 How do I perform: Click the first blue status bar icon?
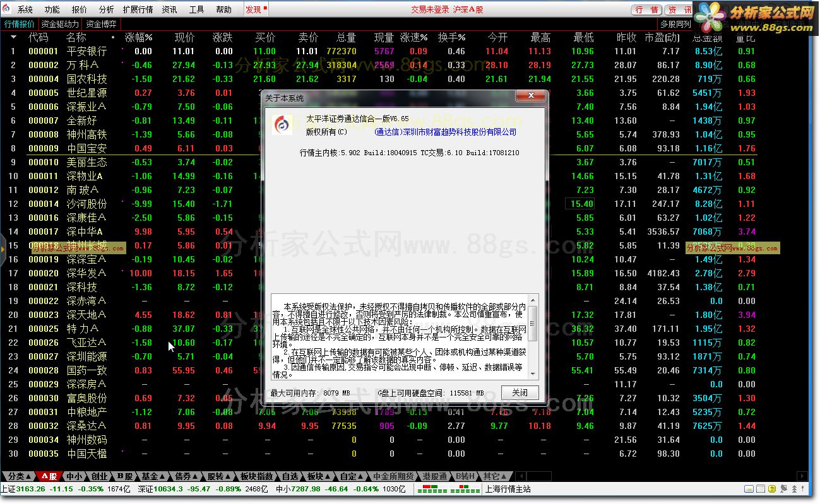click(x=749, y=489)
